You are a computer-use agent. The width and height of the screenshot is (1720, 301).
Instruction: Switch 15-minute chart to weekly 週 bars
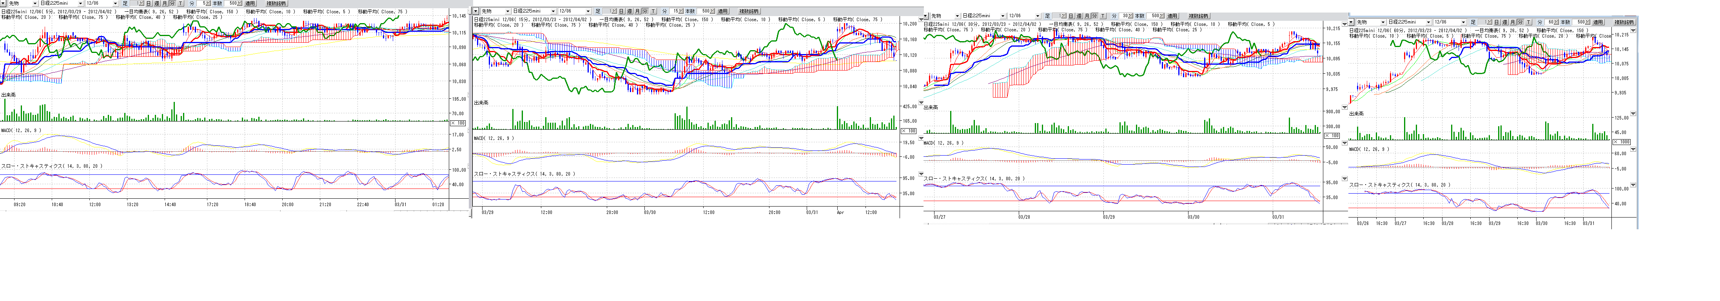(x=629, y=11)
